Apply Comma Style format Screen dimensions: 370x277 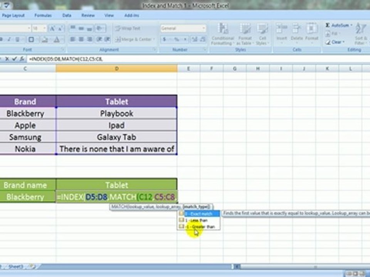click(x=185, y=39)
